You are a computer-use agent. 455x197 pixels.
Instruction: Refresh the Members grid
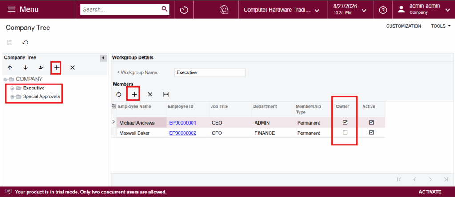tap(119, 94)
